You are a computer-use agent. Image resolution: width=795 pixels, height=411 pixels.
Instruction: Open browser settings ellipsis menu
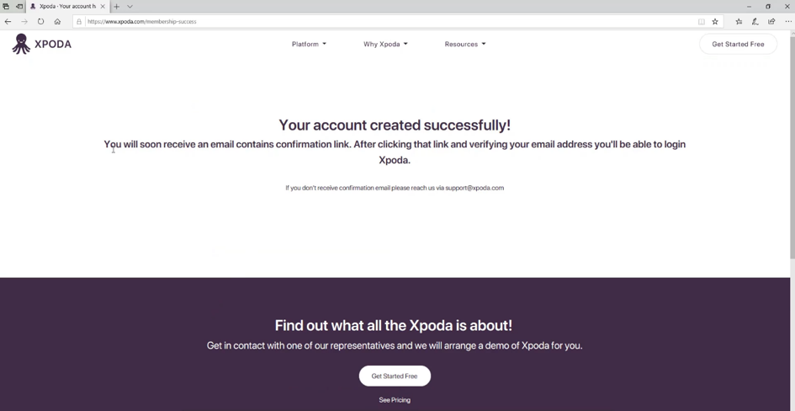[788, 21]
